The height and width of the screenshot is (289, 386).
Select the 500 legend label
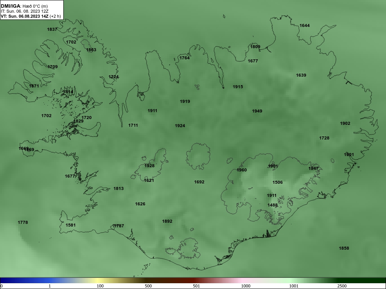tap(148, 286)
